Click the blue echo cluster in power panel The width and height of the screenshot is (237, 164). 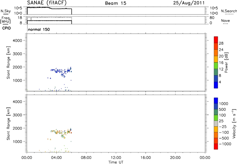(61, 72)
